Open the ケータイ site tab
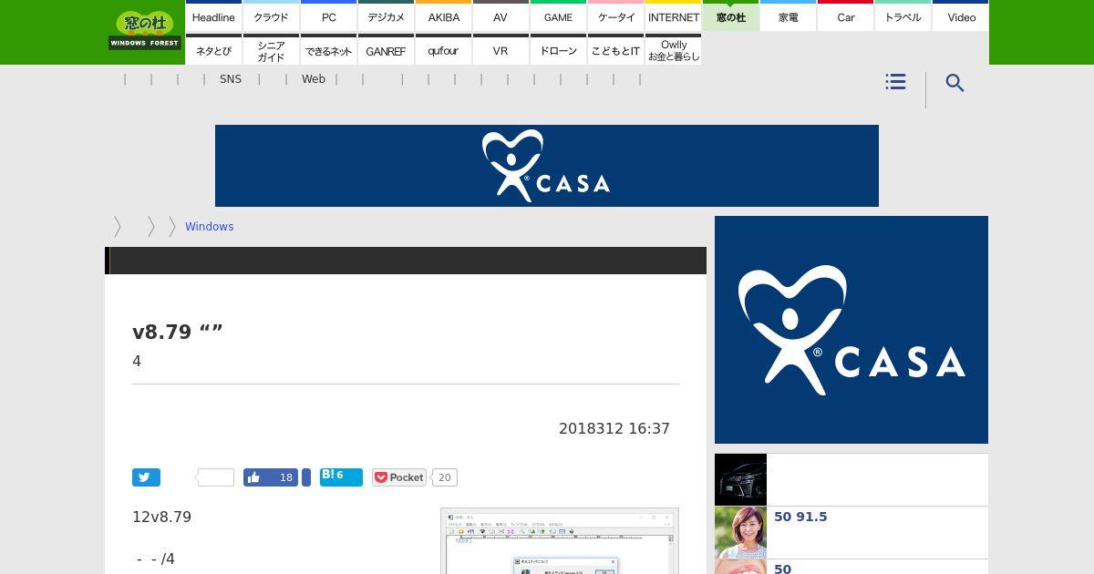Screen dimensions: 1094x574 pos(615,15)
